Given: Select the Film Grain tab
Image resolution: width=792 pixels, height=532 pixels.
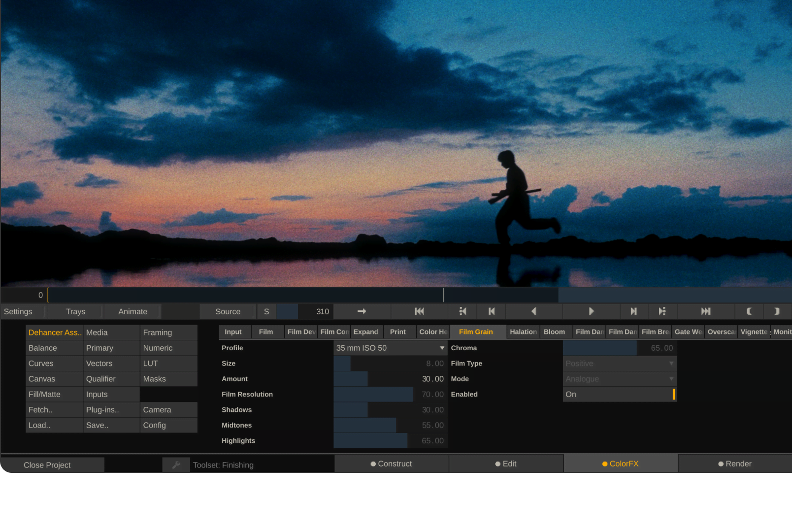Looking at the screenshot, I should tap(478, 332).
